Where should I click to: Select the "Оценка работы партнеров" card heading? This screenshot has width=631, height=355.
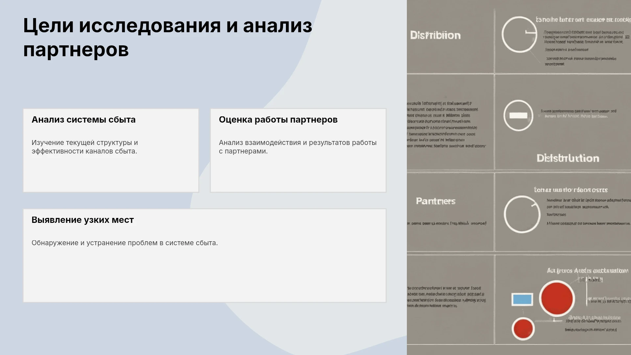click(278, 120)
